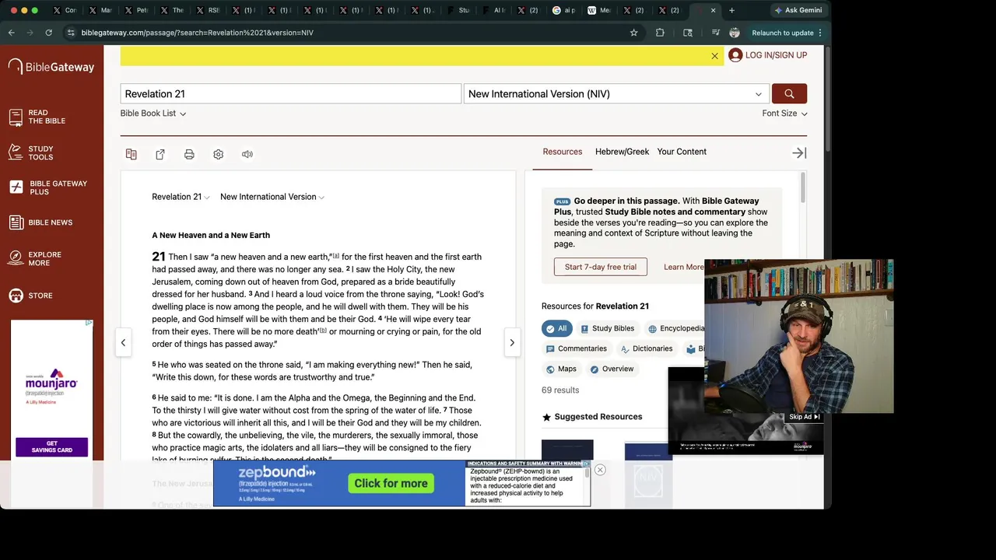
Task: Click the print passage icon
Action: point(189,154)
